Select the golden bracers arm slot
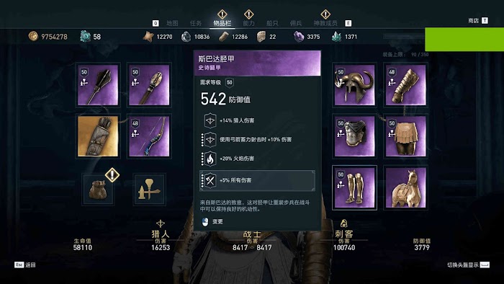This screenshot has height=284, width=504. (x=405, y=85)
